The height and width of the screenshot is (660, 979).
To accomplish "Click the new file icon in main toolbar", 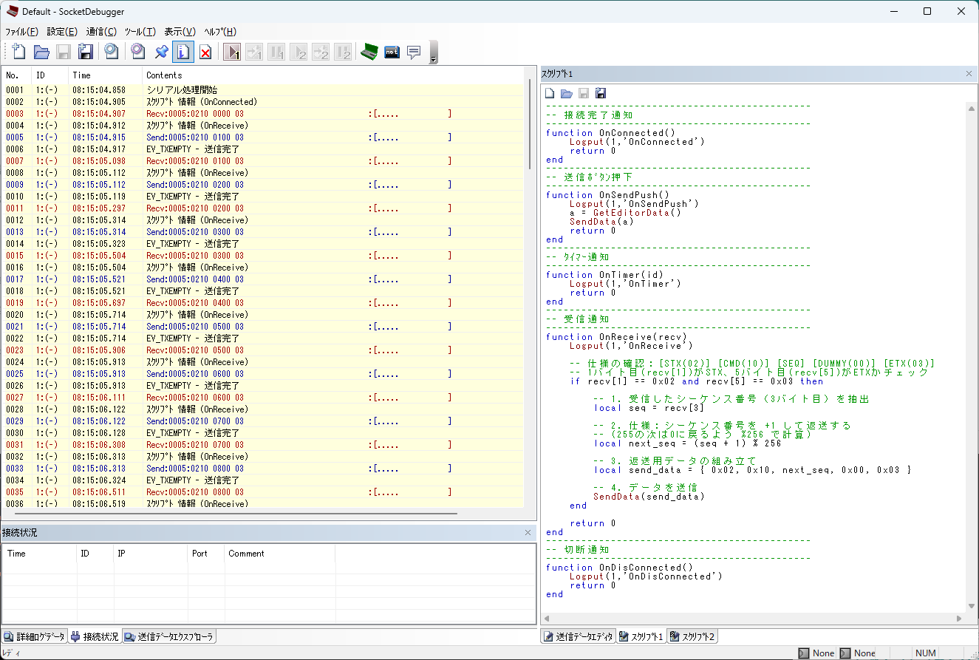I will [x=19, y=52].
